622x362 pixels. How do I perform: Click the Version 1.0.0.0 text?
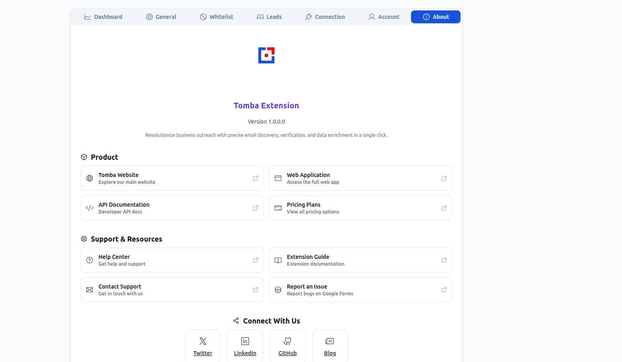(266, 122)
